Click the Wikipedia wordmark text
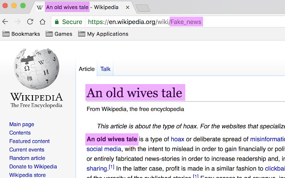 pos(37,97)
